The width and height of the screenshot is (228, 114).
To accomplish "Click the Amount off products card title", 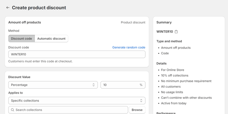I will [x=25, y=22].
